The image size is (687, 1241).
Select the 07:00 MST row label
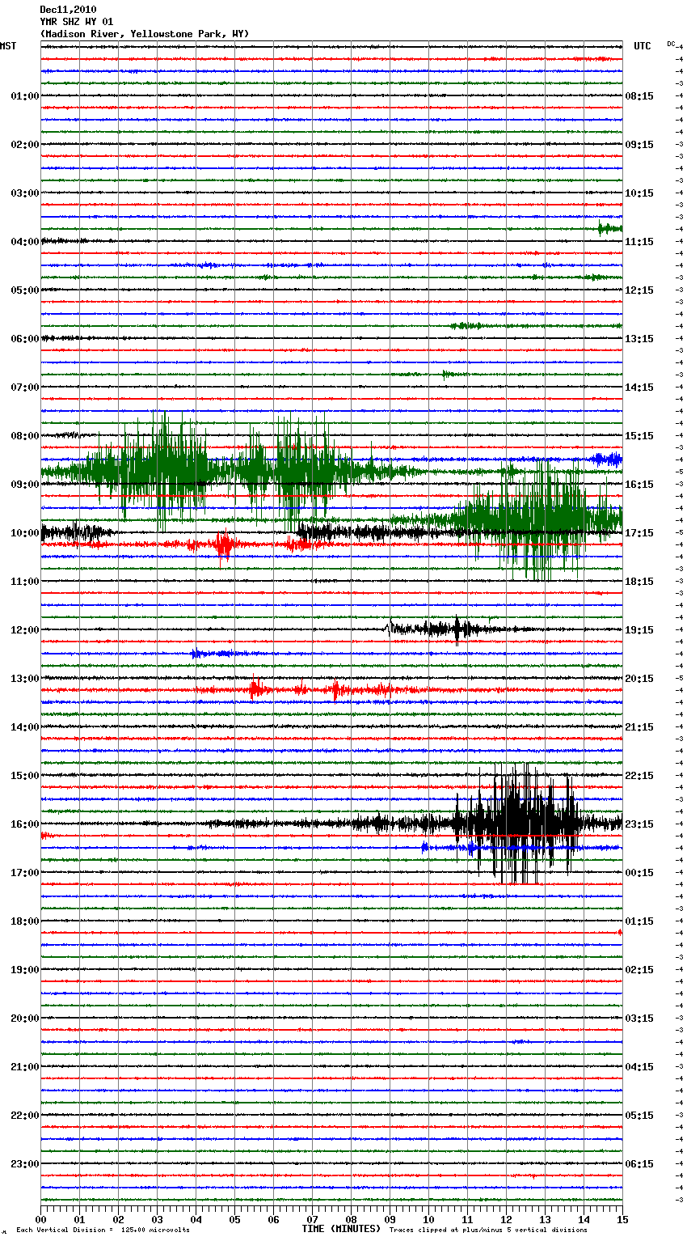(x=24, y=388)
